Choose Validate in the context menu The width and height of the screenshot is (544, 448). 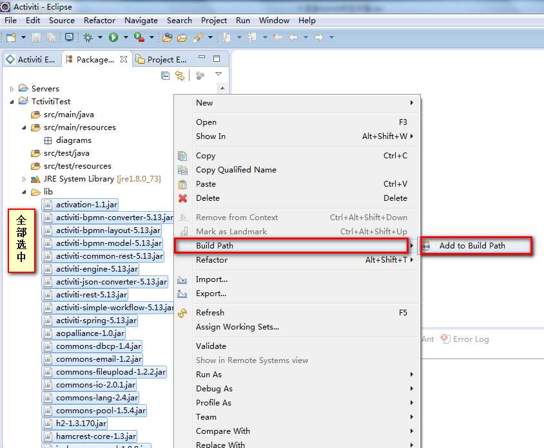(x=296, y=346)
